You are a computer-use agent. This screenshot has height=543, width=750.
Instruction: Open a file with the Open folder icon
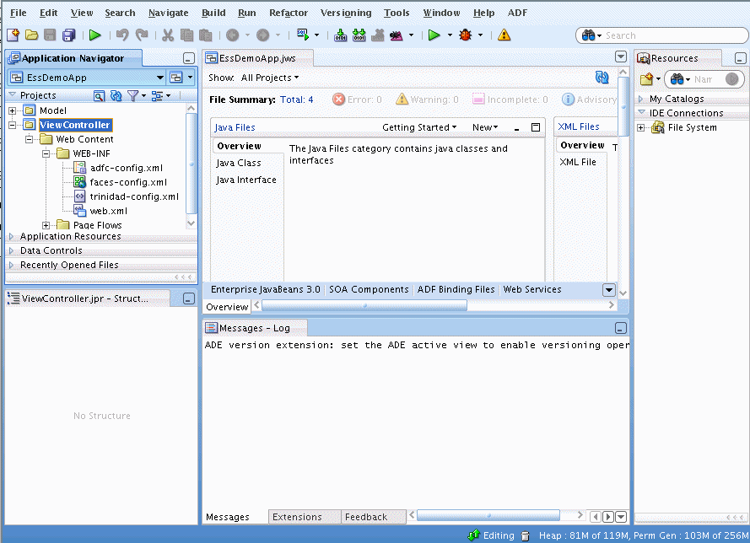click(31, 35)
